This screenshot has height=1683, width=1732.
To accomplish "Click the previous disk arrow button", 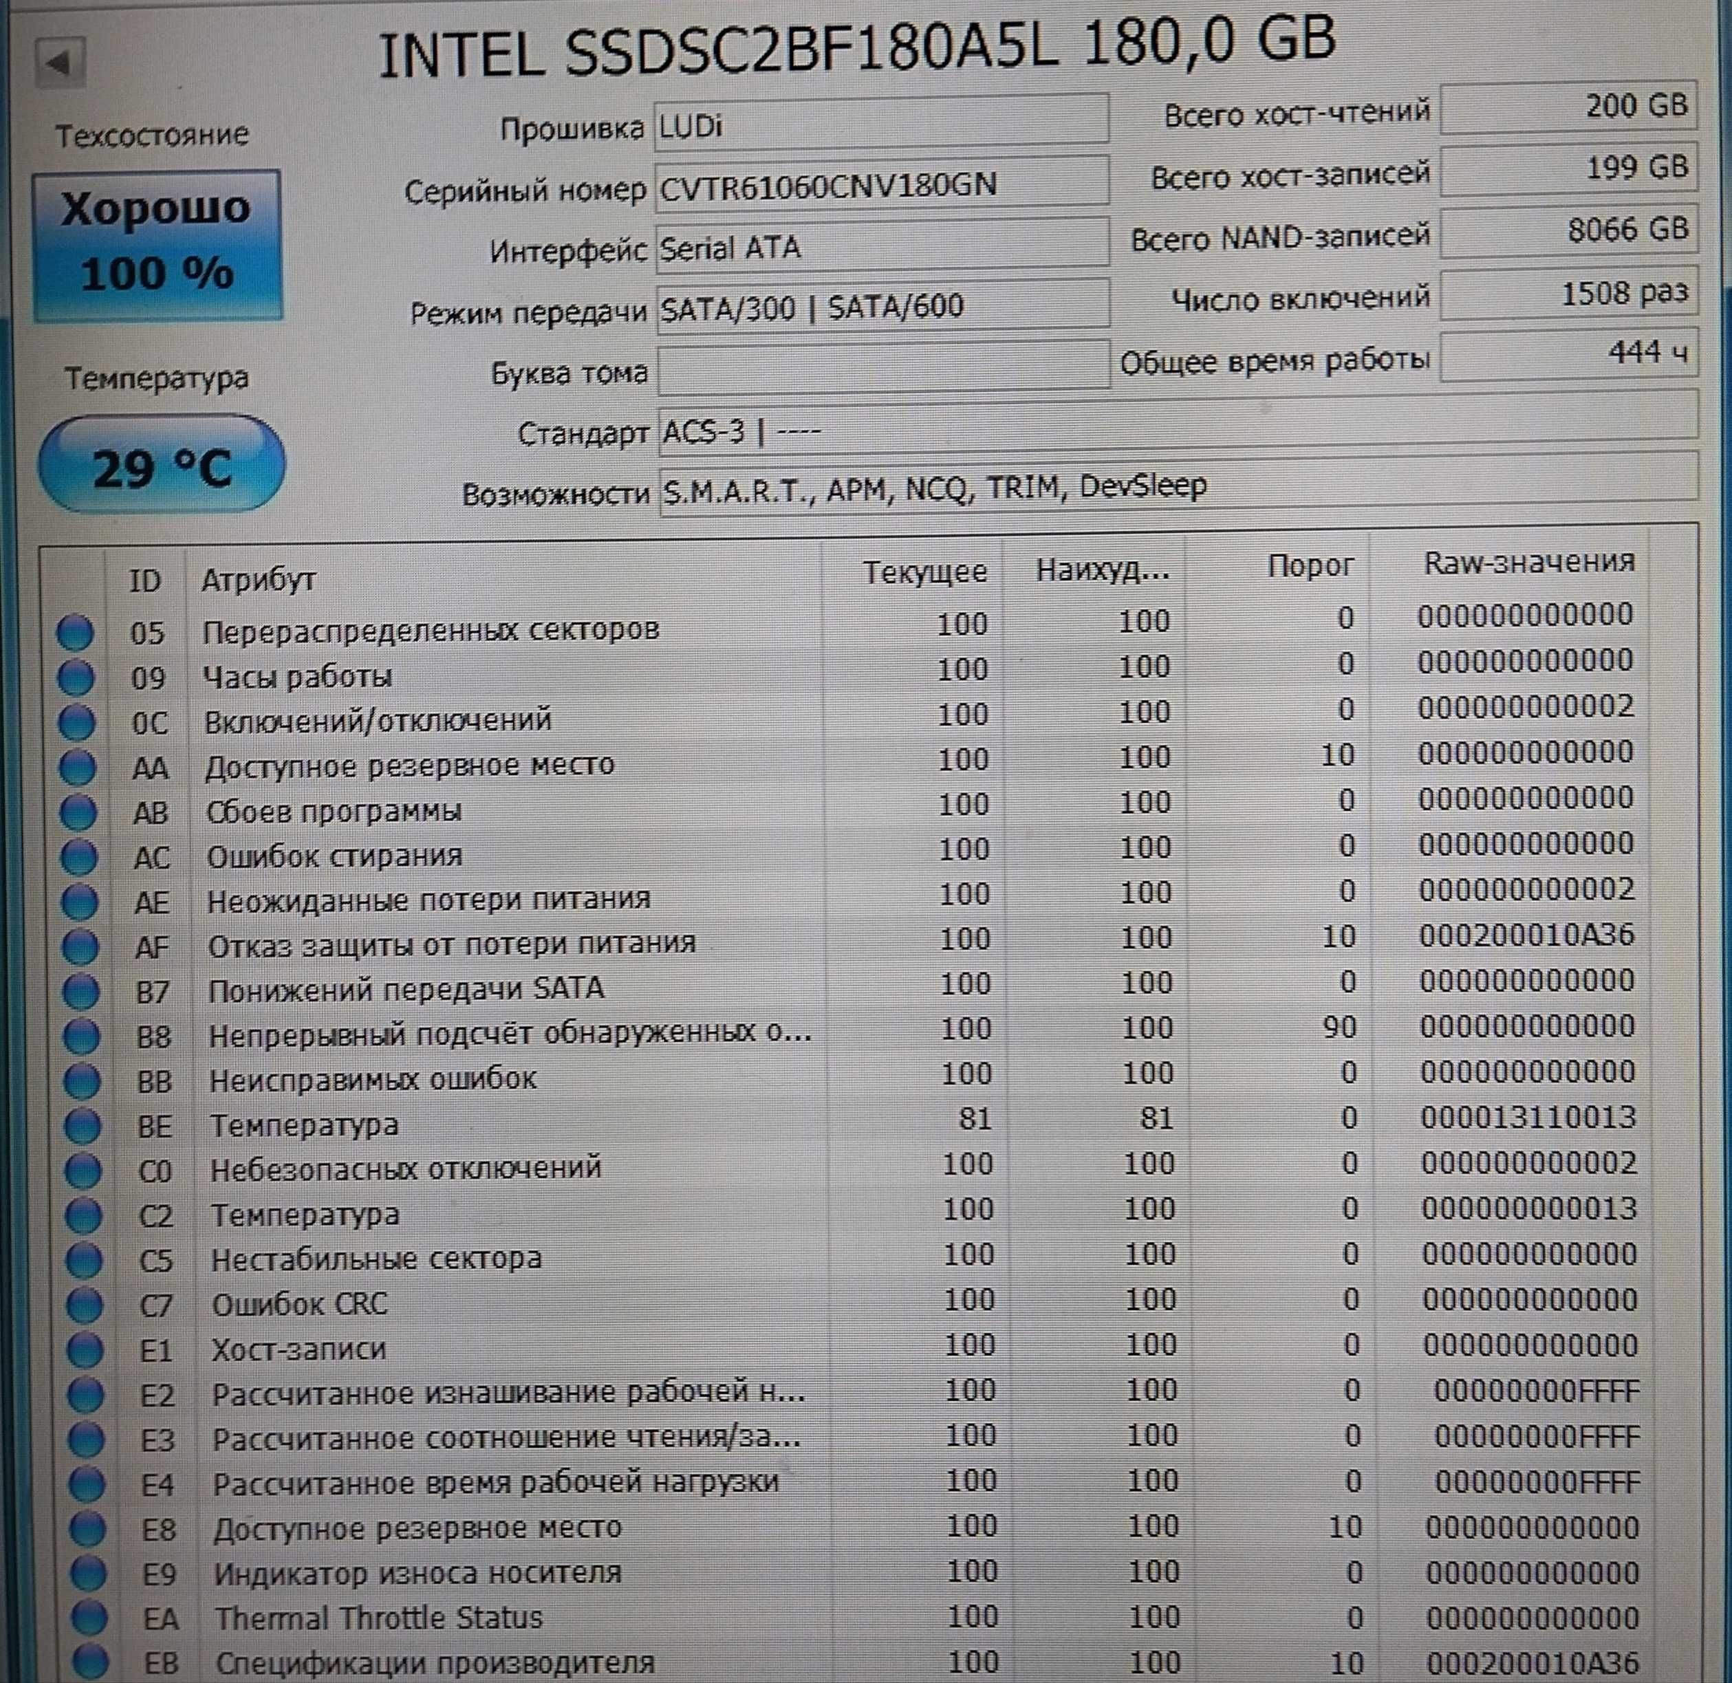I will [59, 63].
